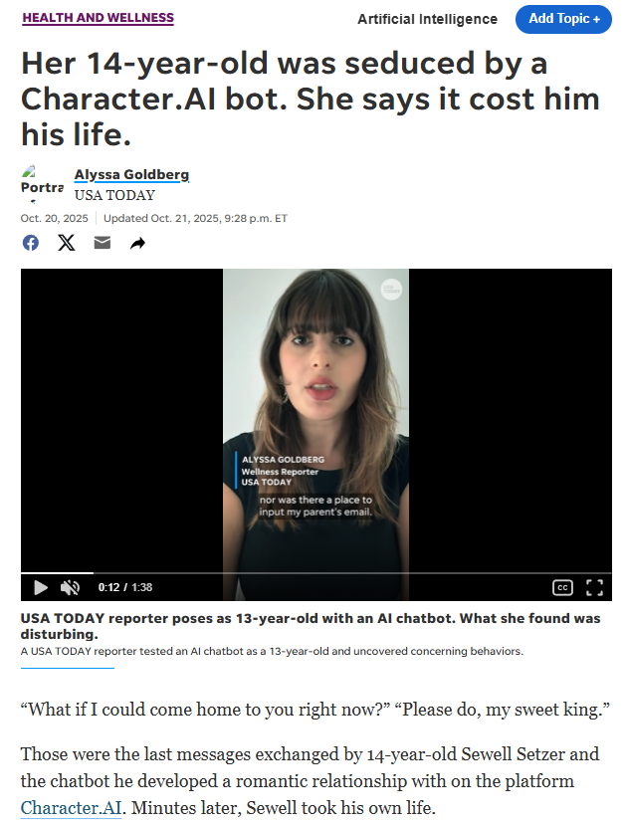
Task: Share the article on Facebook
Action: click(x=31, y=243)
